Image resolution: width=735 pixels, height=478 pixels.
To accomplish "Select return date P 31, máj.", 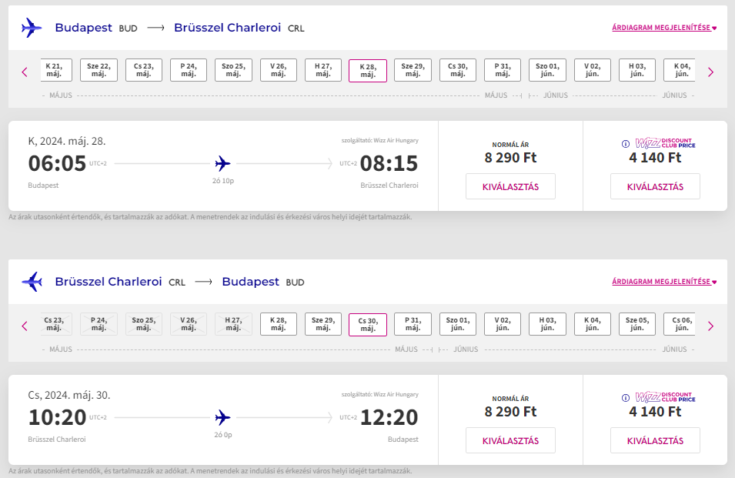I will pos(413,324).
